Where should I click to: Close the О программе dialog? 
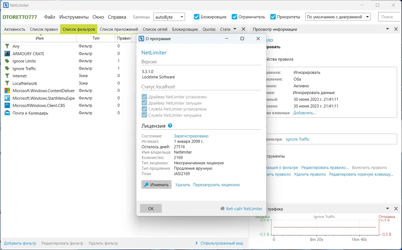258,38
